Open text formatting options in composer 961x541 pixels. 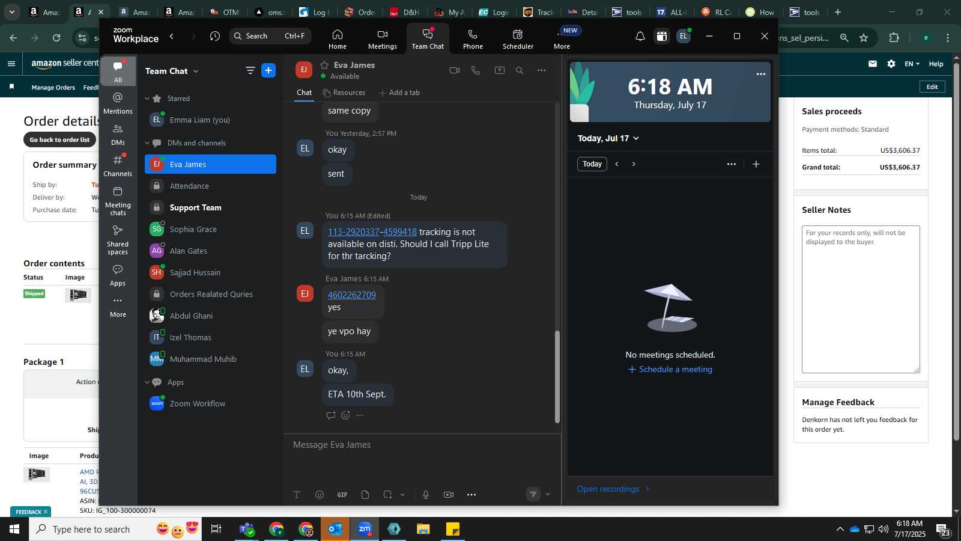(297, 495)
